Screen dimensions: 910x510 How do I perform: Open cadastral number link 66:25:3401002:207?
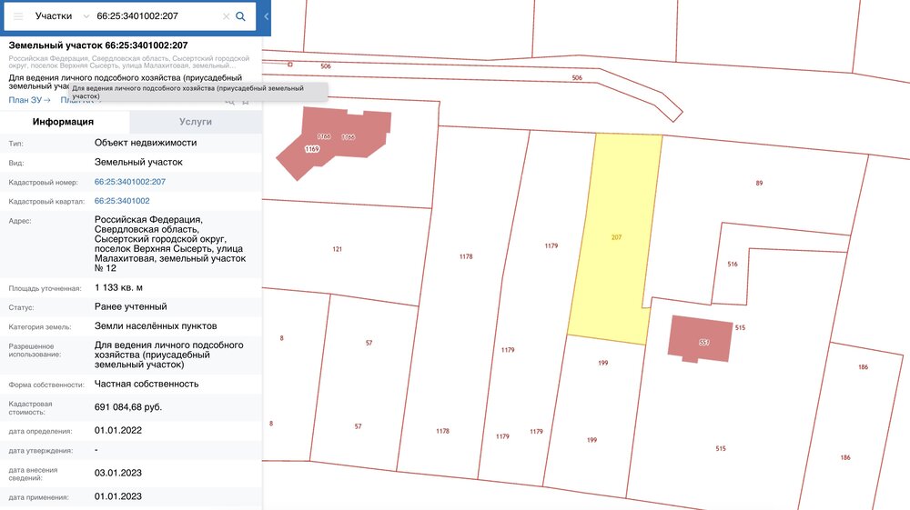(x=130, y=182)
